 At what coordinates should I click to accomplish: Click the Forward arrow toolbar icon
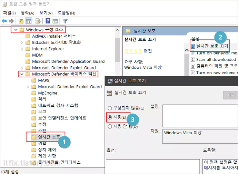click(11, 21)
